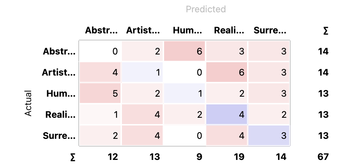Click the Abstr-Abstr cell showing 0
Viewport: 350px width, 168px height.
pyautogui.click(x=100, y=51)
